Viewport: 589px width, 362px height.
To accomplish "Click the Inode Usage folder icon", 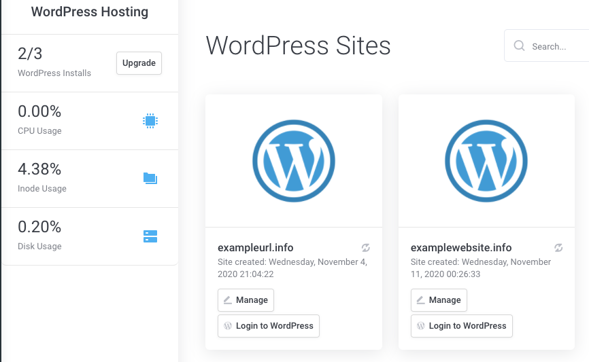I will [x=150, y=179].
